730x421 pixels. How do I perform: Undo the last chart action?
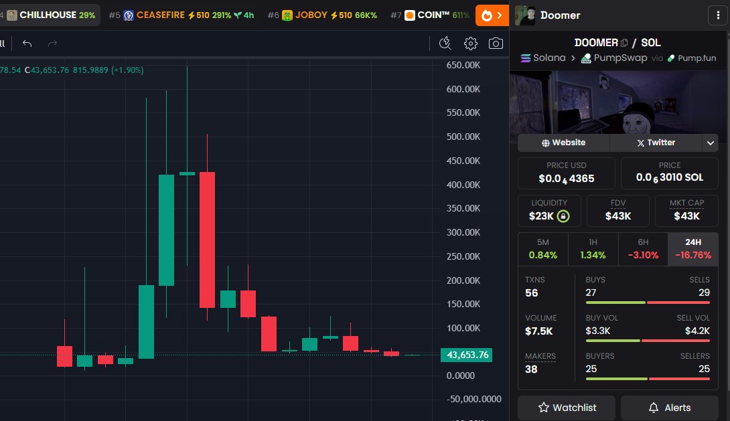coord(27,44)
